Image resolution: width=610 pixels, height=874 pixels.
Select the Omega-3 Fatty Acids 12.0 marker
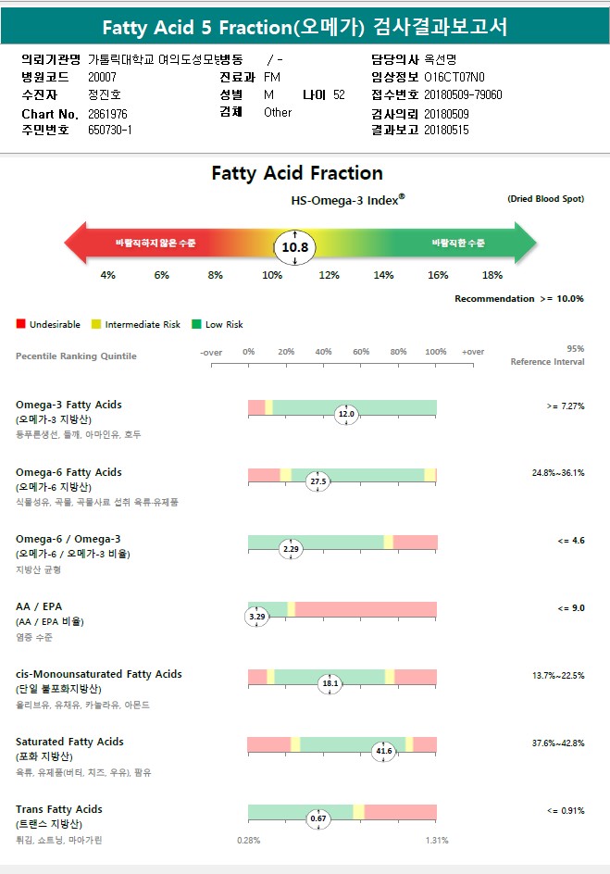click(346, 414)
